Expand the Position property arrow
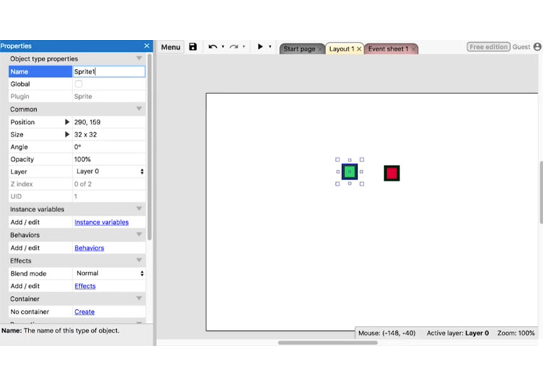Screen dimensions: 543x385 [67, 122]
